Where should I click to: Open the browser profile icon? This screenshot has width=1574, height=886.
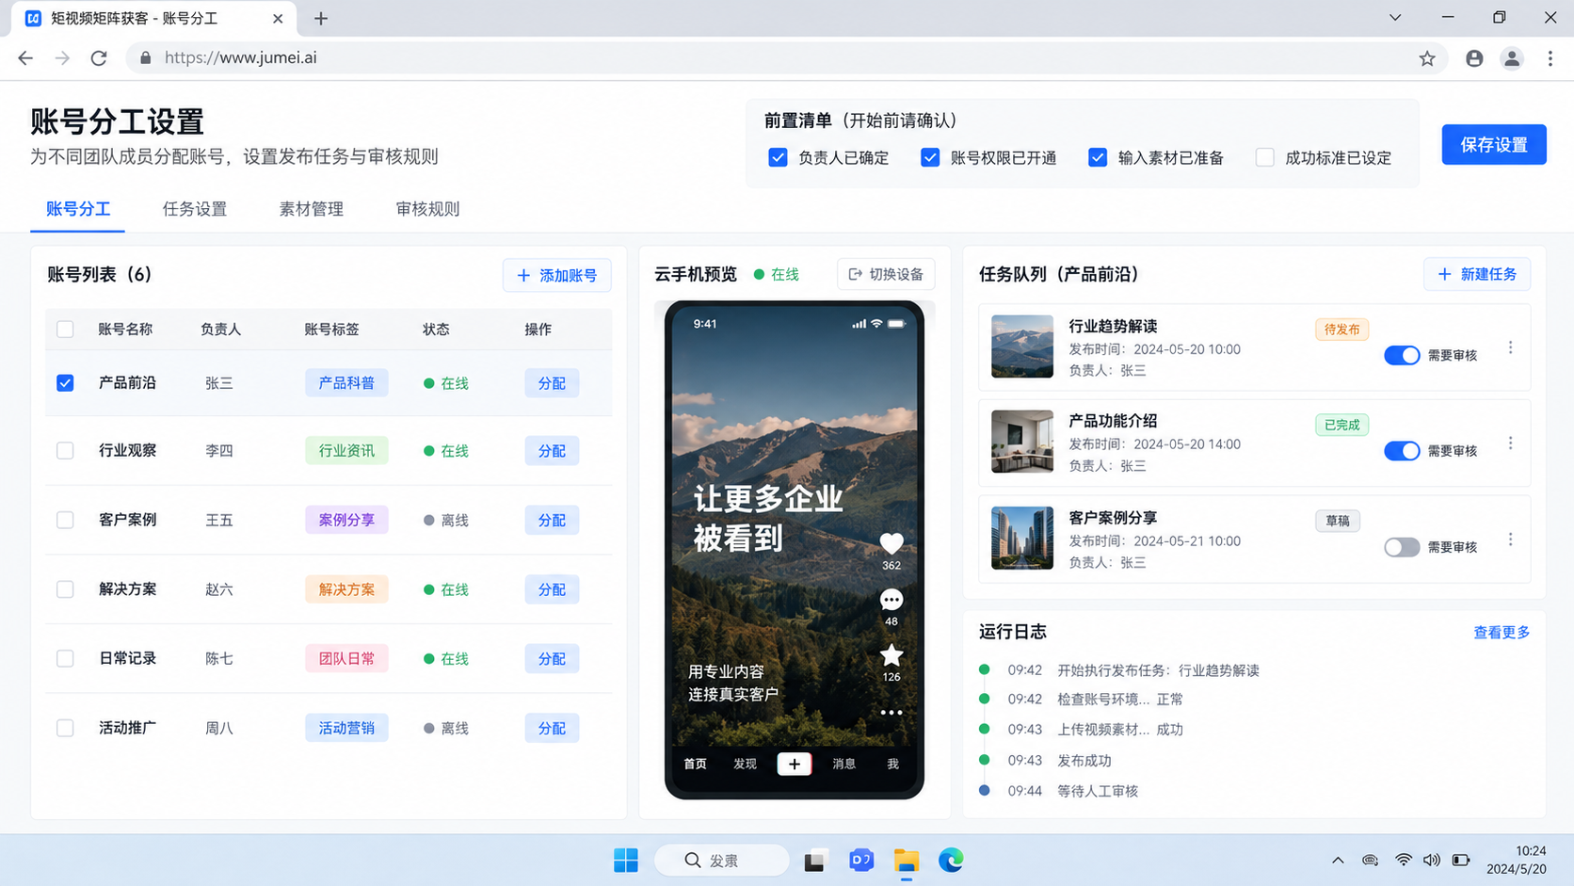1512,58
